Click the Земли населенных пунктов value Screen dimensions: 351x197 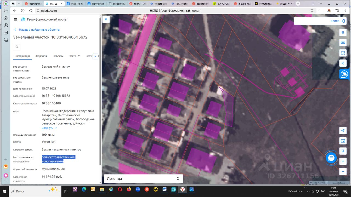pyautogui.click(x=61, y=149)
